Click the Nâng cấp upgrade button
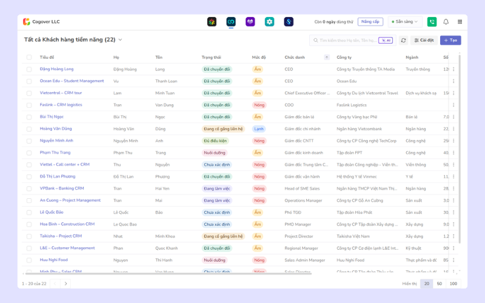This screenshot has width=485, height=303. click(x=370, y=22)
